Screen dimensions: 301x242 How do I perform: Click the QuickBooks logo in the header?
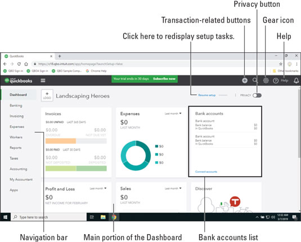coord(19,80)
